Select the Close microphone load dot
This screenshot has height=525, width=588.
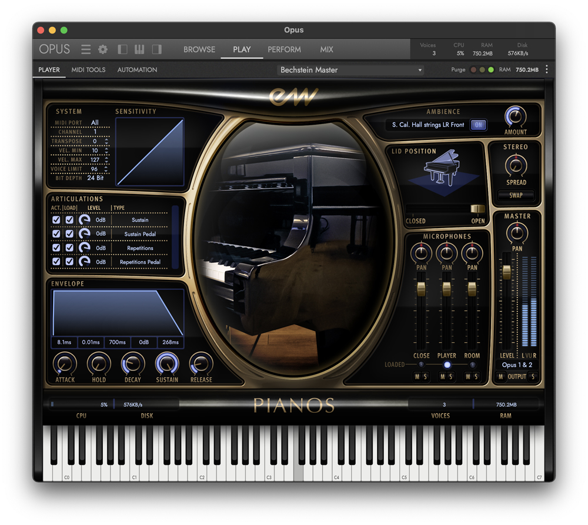[x=421, y=365]
